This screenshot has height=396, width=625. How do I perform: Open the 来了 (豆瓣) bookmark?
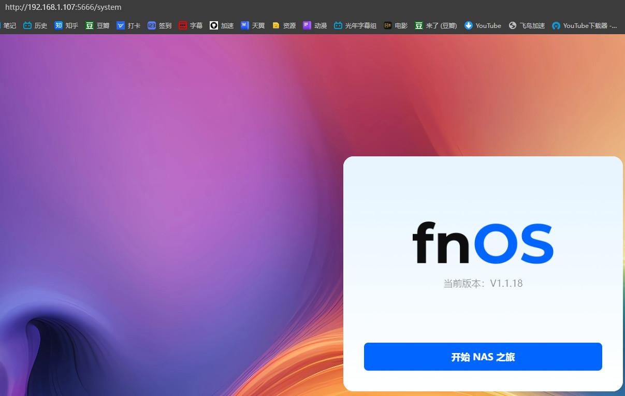[x=436, y=25]
